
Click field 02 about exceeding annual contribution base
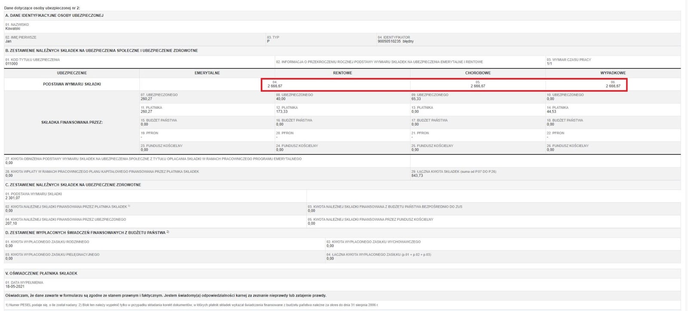pos(410,62)
